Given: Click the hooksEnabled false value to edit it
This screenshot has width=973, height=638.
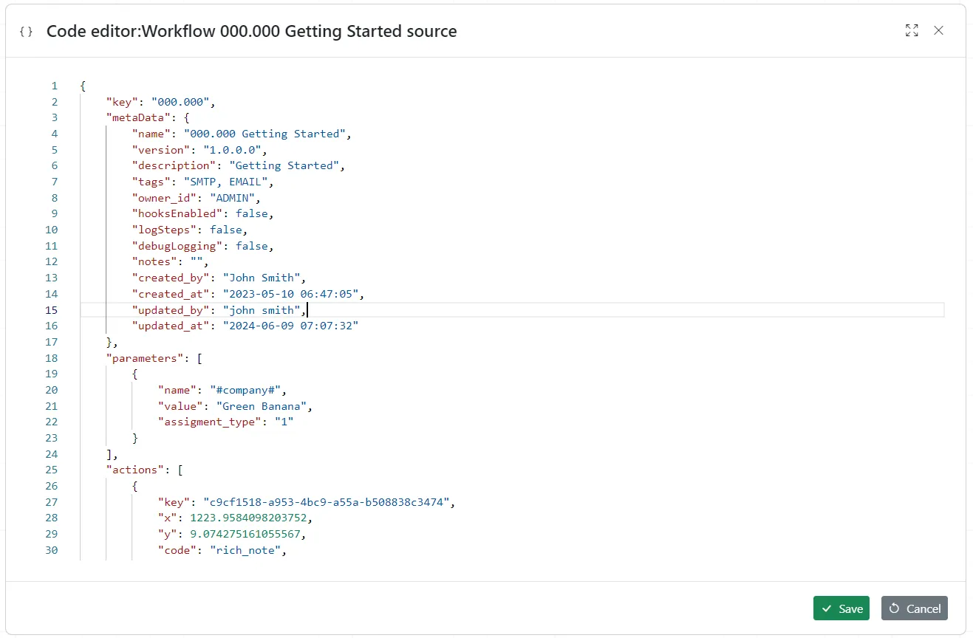Looking at the screenshot, I should point(253,213).
